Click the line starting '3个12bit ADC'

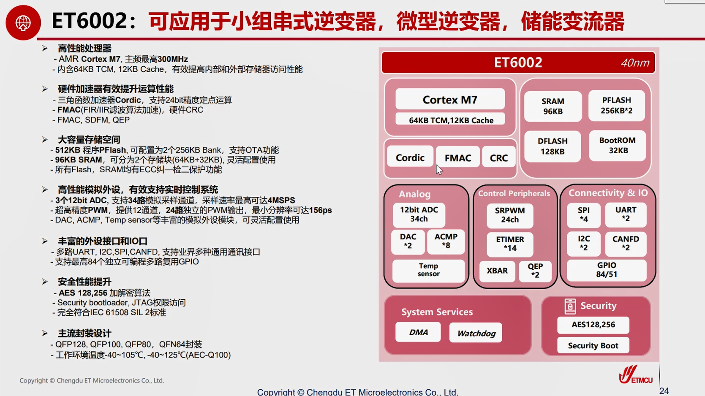(x=173, y=201)
